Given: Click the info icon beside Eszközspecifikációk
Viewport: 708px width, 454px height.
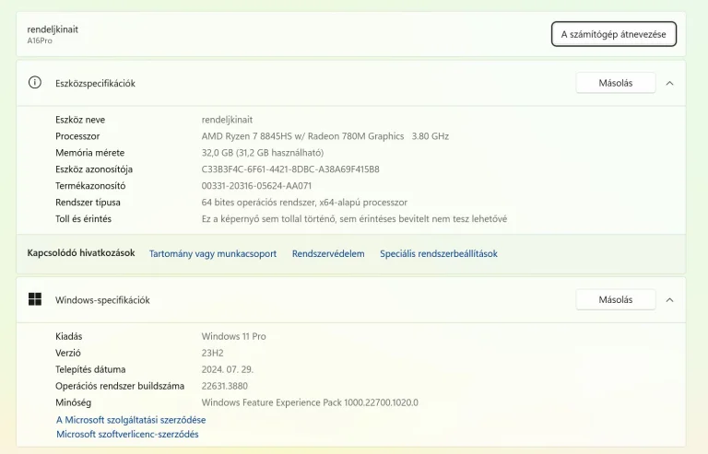Looking at the screenshot, I should coord(35,83).
